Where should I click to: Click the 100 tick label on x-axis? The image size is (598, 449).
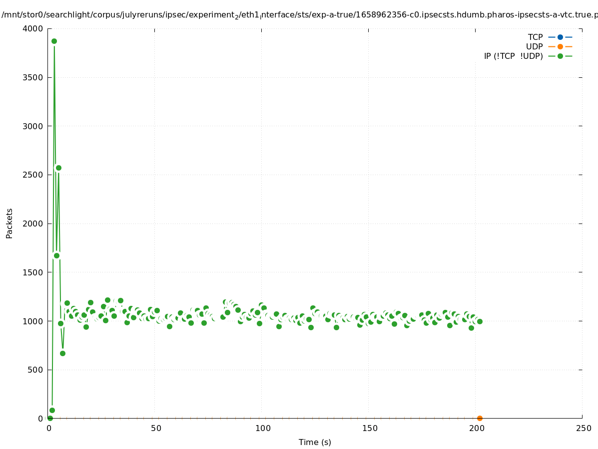coord(263,428)
